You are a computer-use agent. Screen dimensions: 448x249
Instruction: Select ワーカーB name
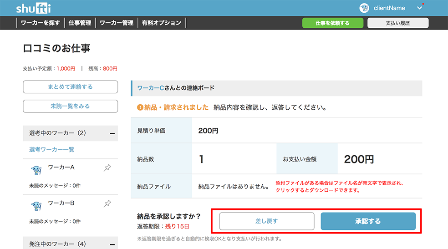tap(61, 203)
